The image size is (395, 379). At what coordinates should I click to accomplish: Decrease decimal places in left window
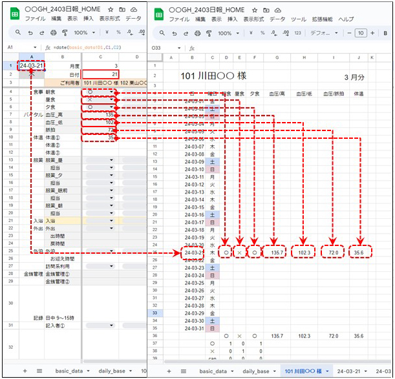tap(130, 32)
